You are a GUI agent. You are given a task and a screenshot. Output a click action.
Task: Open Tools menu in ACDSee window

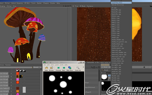click(62, 65)
